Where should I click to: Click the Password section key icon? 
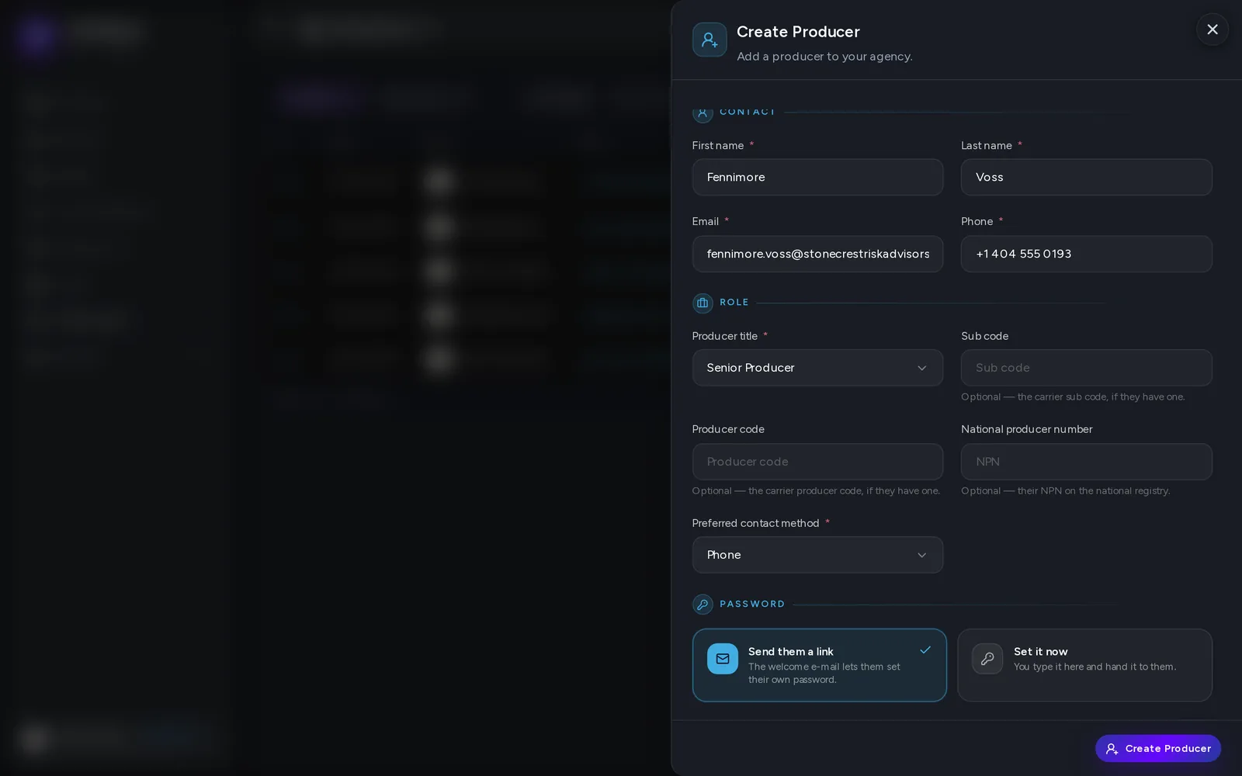coord(703,605)
